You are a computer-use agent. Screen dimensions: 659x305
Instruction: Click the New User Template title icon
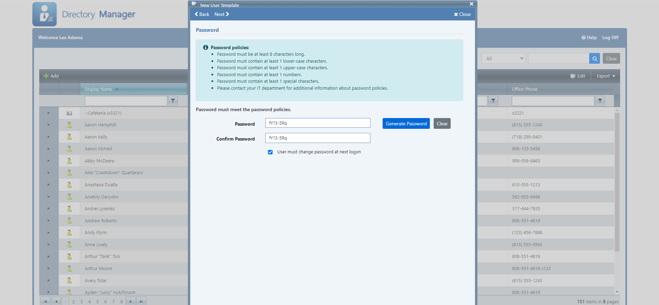(194, 4)
